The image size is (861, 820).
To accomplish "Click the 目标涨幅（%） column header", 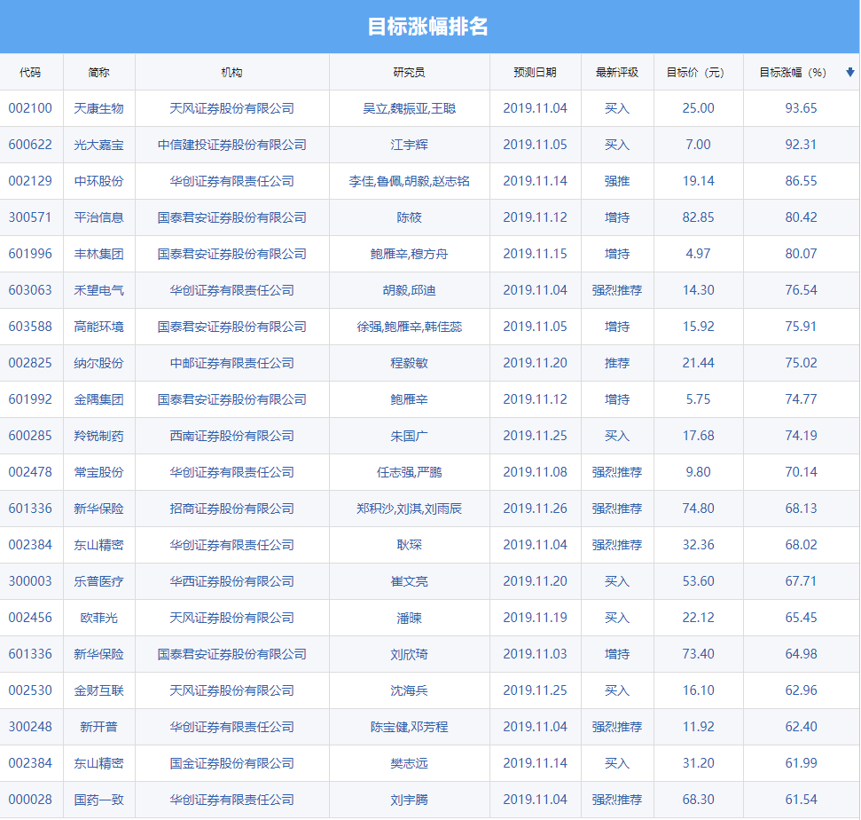I will pyautogui.click(x=793, y=73).
